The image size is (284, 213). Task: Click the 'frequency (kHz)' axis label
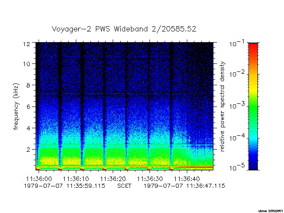16,106
